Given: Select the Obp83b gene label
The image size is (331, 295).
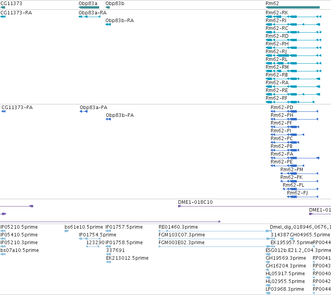Looking at the screenshot, I should 115,3.
